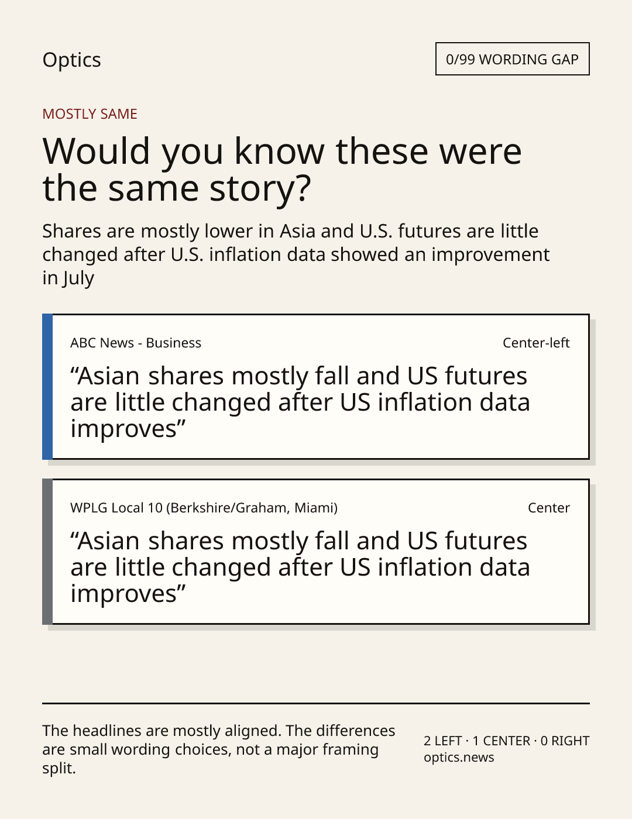
Task: Click the story summary about Asia shares
Action: (x=296, y=254)
